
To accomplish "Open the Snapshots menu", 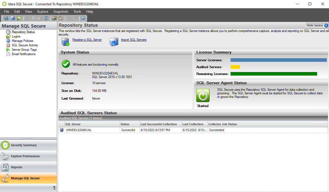I will click(61, 12).
